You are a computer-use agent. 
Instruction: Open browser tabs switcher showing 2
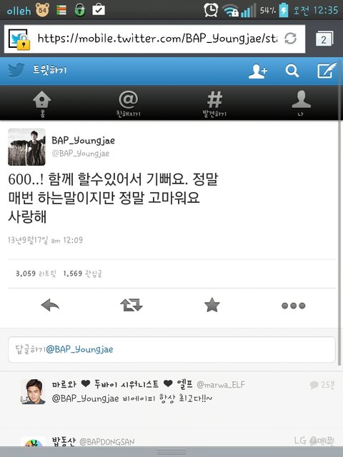(x=324, y=39)
